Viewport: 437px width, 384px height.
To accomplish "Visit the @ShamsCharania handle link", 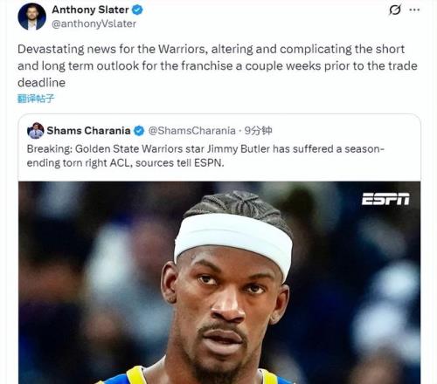I will 191,131.
